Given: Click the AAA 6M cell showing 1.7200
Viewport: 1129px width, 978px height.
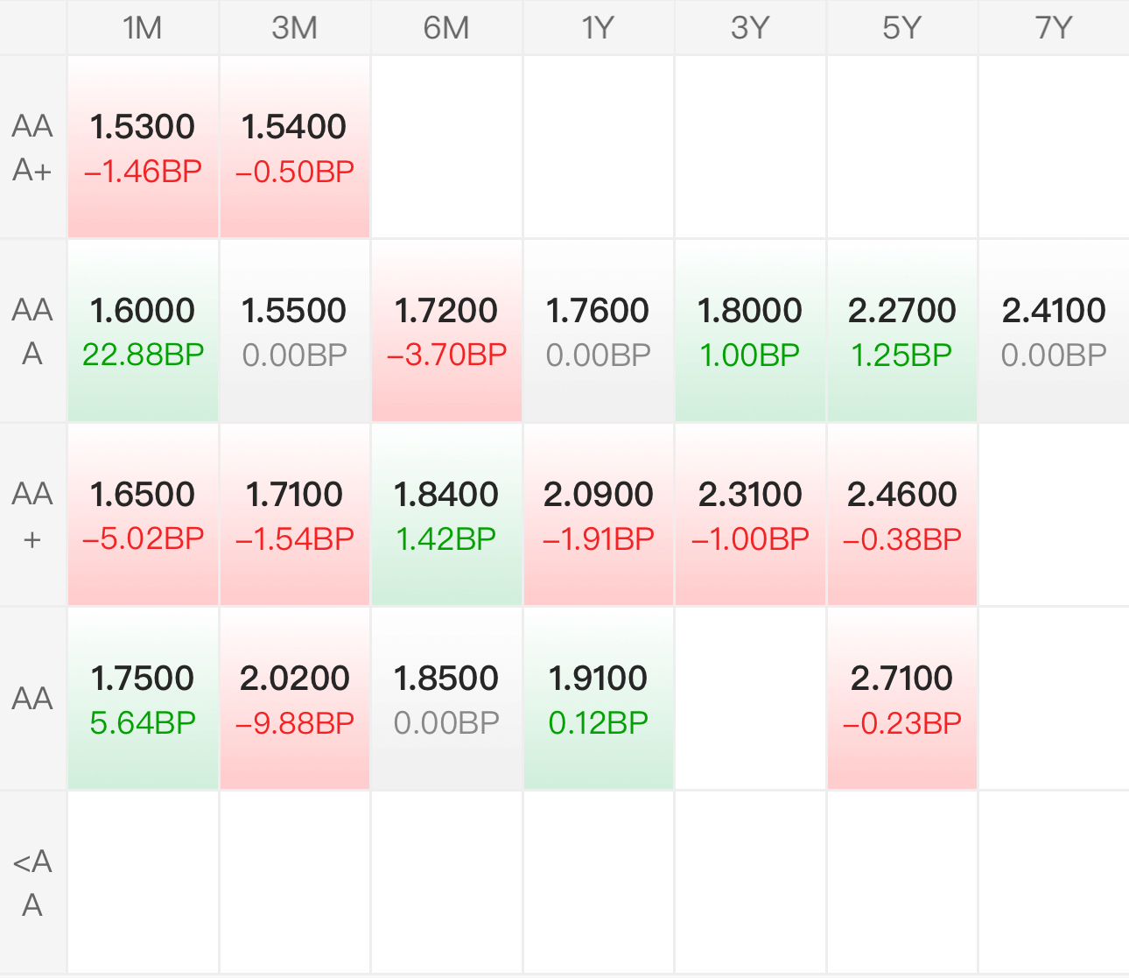Looking at the screenshot, I should 446,331.
